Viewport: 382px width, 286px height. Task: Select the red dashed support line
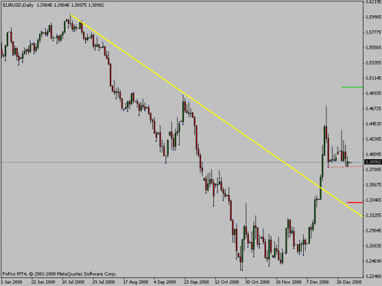[x=346, y=166]
